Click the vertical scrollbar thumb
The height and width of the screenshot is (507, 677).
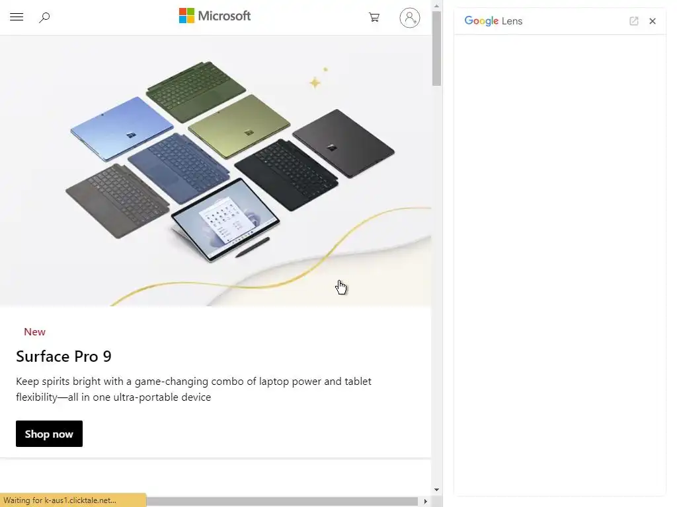(x=436, y=48)
